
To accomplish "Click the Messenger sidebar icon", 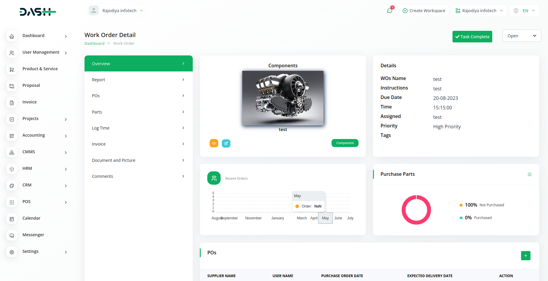I will point(12,235).
